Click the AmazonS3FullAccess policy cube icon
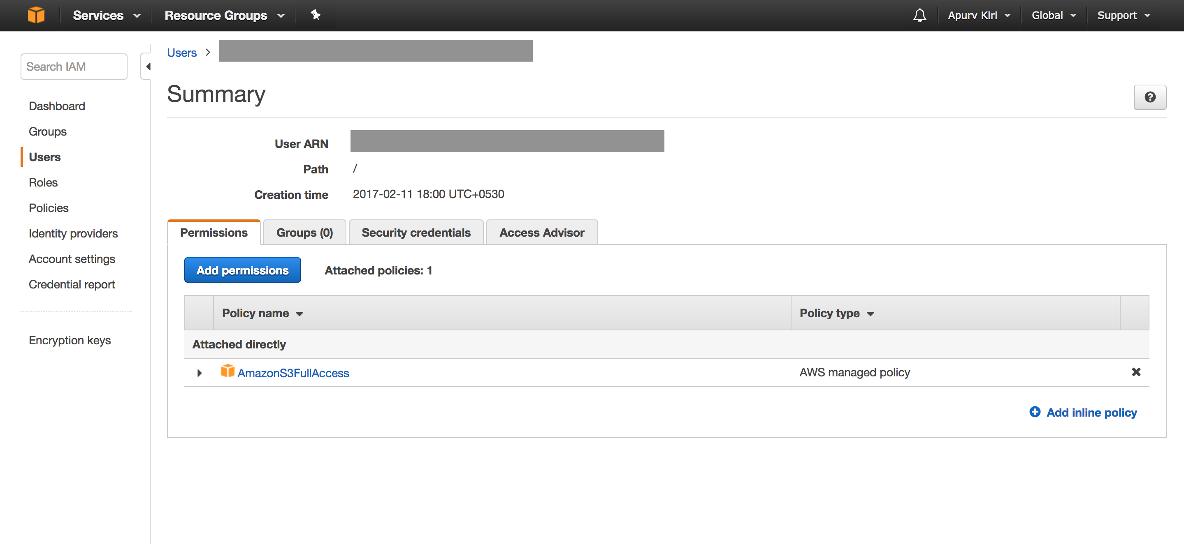Screen dimensions: 1184x544 point(228,371)
